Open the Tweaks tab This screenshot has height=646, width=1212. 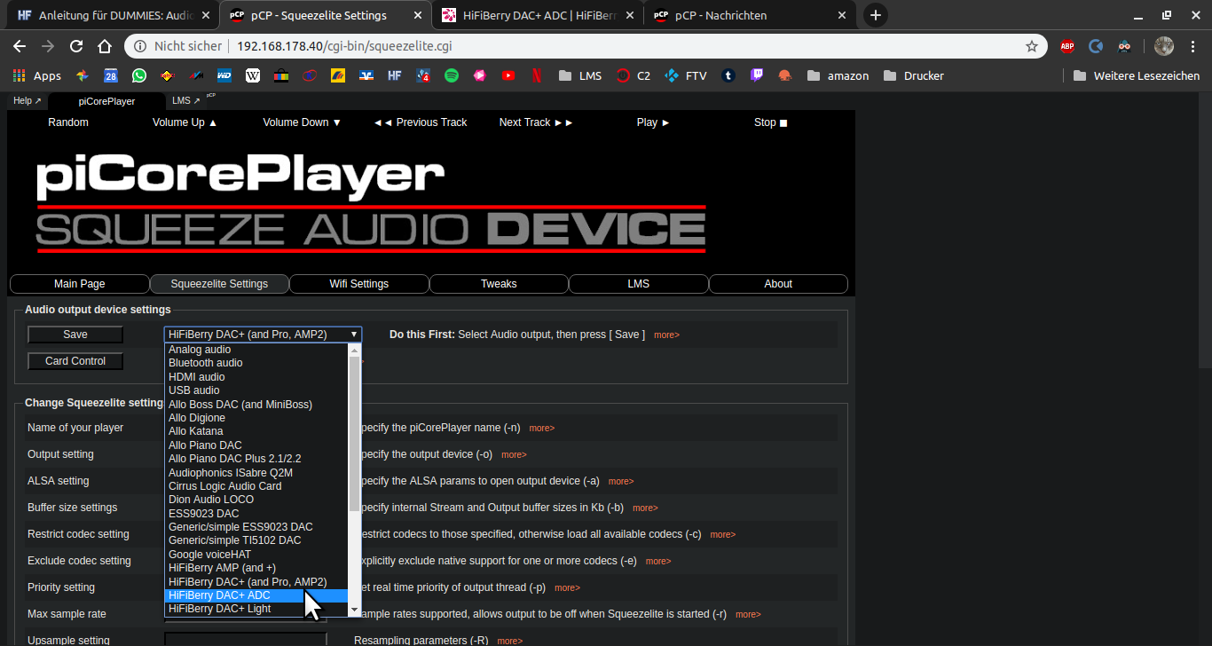[499, 284]
